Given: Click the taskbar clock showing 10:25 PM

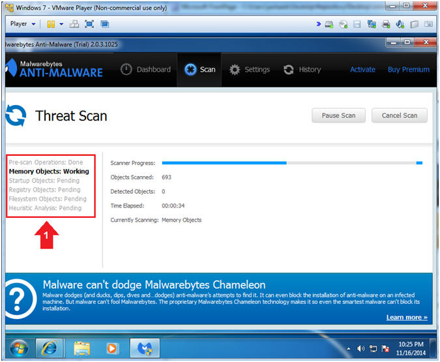Looking at the screenshot, I should [411, 348].
